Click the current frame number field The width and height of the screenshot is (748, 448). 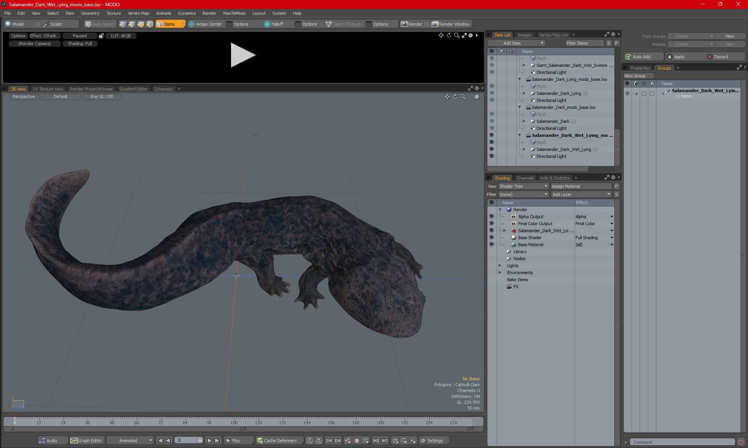pyautogui.click(x=189, y=441)
